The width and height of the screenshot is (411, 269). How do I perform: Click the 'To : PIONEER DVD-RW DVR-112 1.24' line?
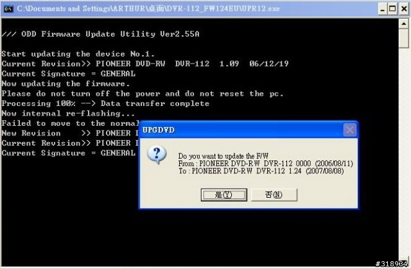[261, 171]
